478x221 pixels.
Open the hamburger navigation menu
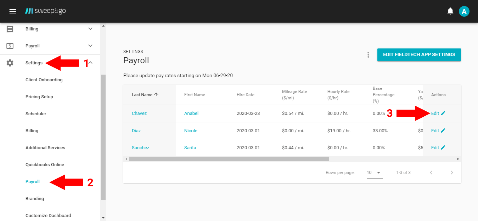pyautogui.click(x=13, y=11)
